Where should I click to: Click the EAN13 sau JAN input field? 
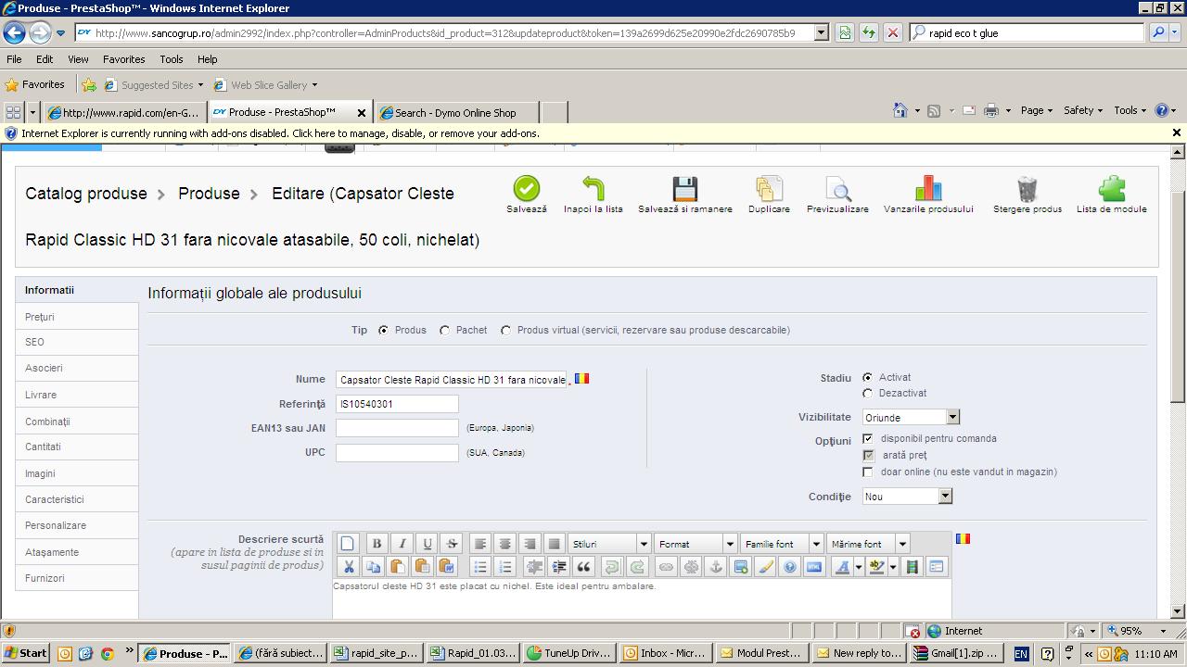397,428
